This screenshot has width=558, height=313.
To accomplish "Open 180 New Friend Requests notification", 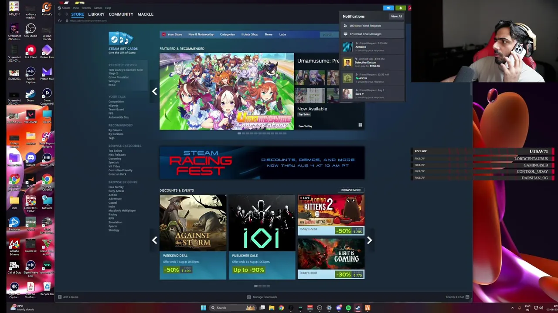I will click(x=373, y=26).
